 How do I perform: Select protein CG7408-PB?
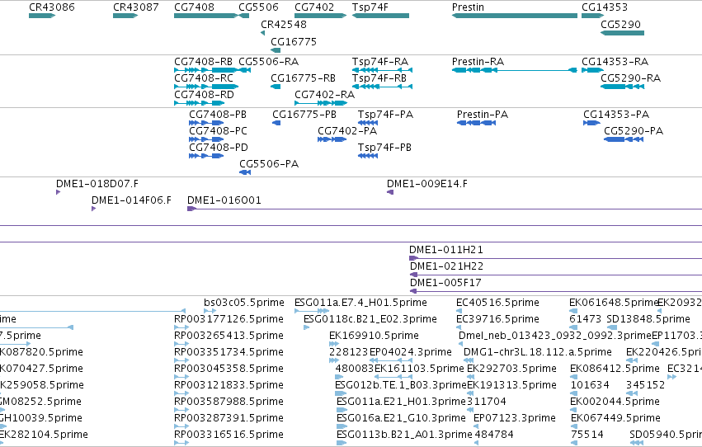pyautogui.click(x=206, y=123)
